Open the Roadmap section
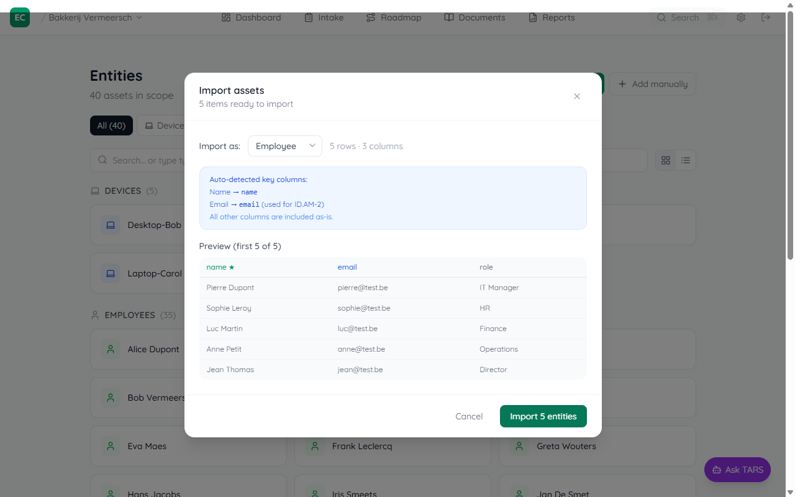The width and height of the screenshot is (795, 497). tap(393, 17)
